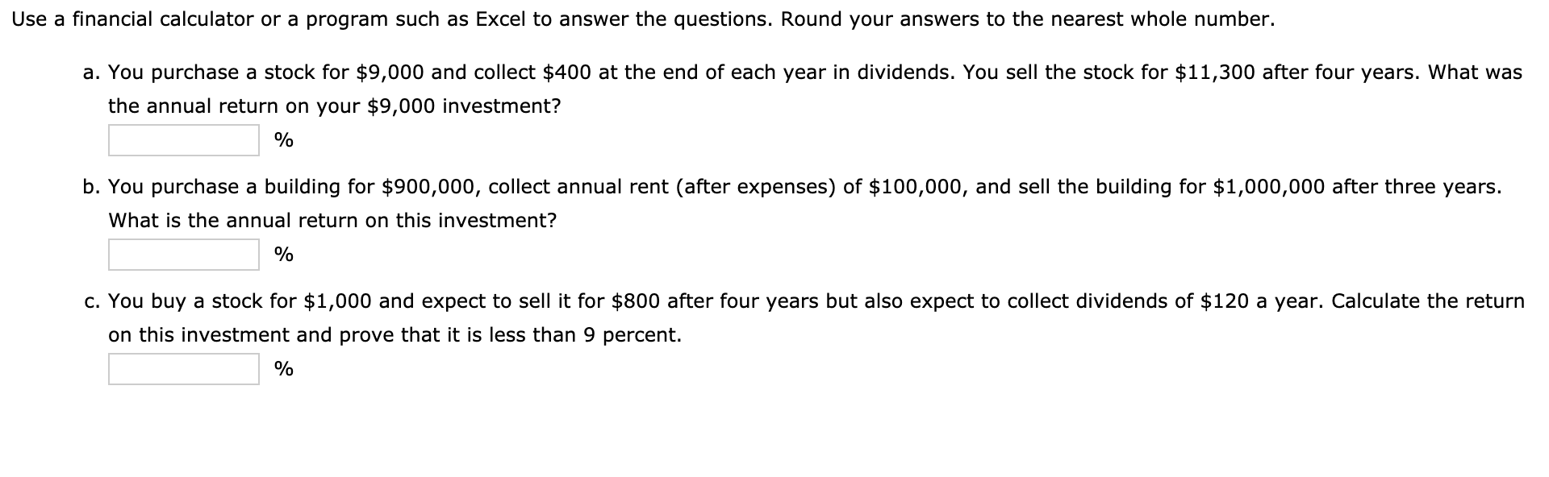Select the percent sign after part a's input
Screen dimensions: 1549x477
point(283,140)
